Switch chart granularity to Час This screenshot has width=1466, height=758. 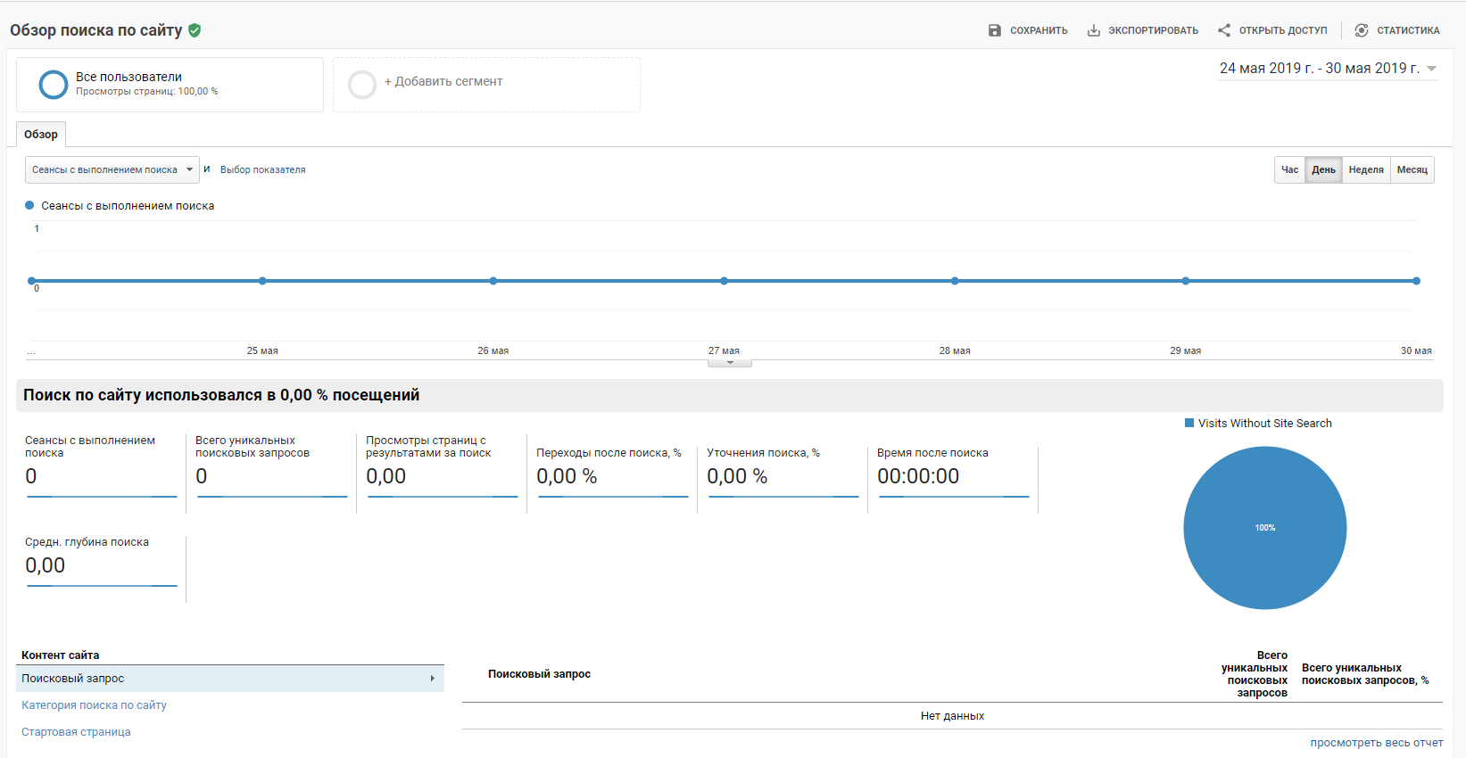(x=1289, y=169)
